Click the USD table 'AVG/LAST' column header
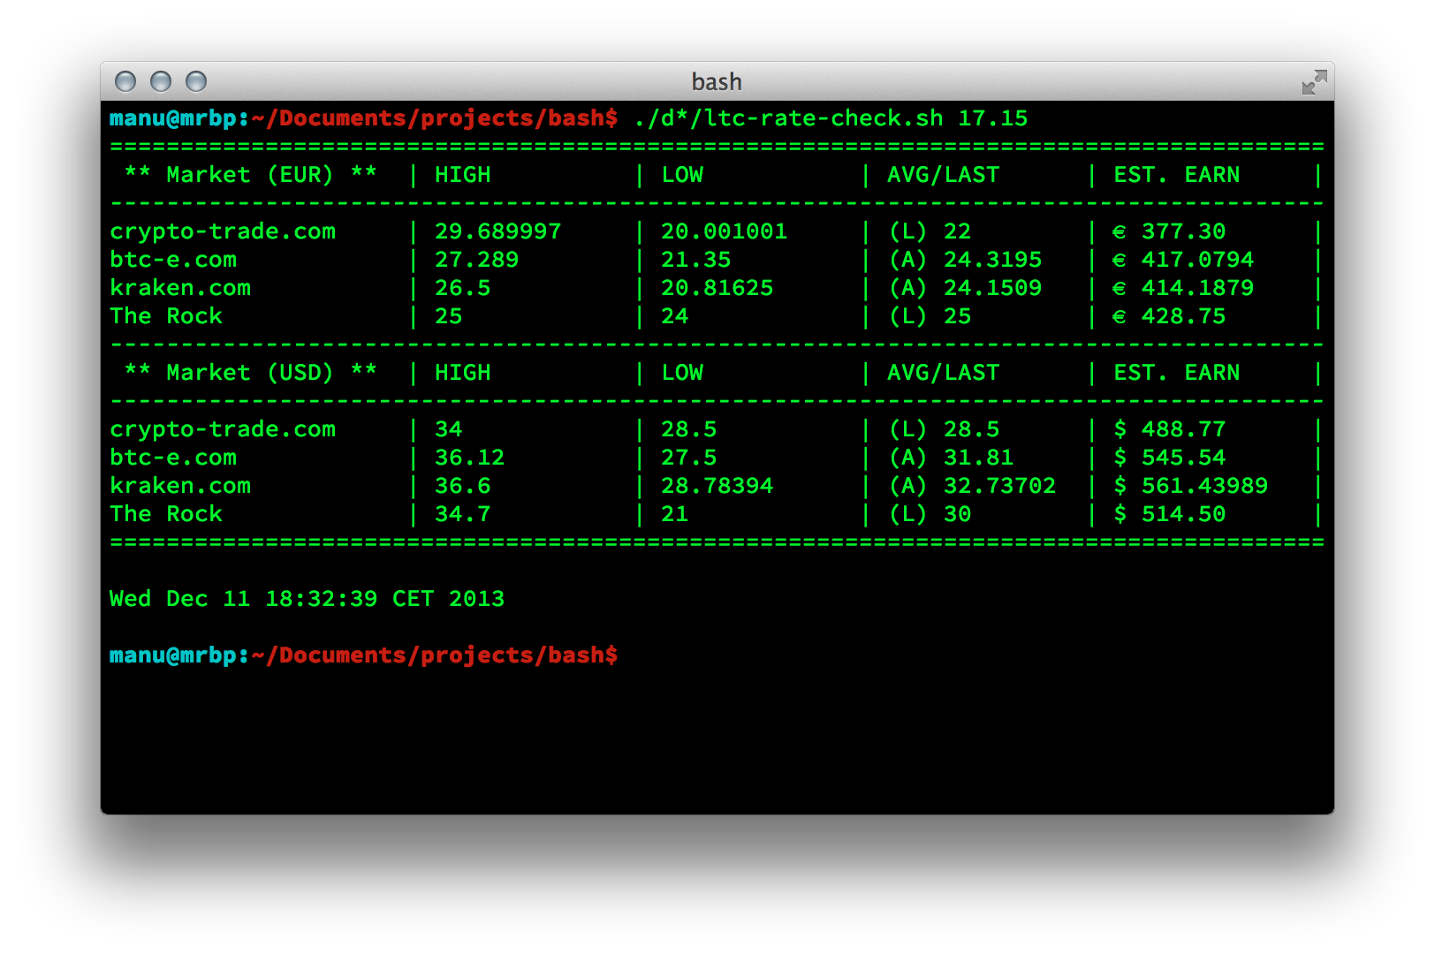 point(944,373)
